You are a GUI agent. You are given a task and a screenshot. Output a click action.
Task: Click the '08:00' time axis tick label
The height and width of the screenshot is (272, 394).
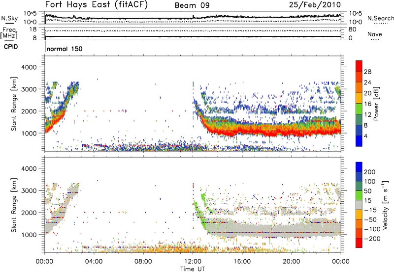point(143,262)
